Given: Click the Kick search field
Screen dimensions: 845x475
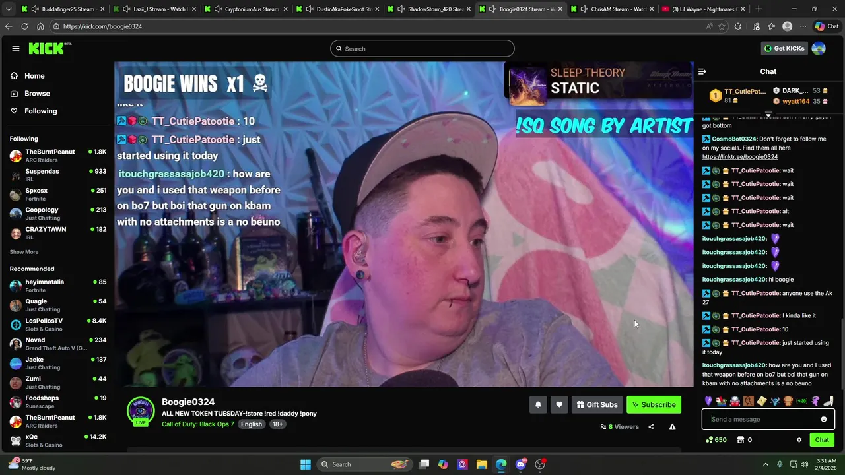Looking at the screenshot, I should (422, 48).
